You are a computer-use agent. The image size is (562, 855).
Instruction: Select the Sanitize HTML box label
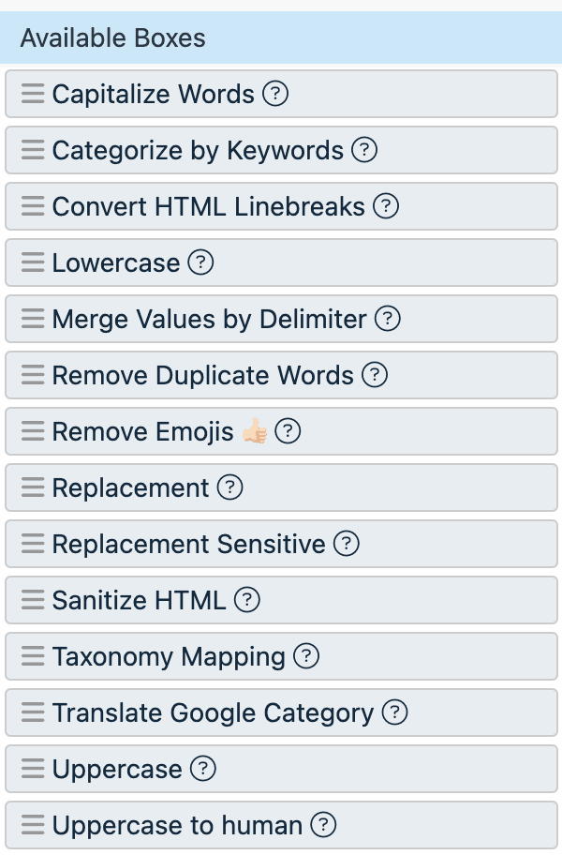(139, 600)
